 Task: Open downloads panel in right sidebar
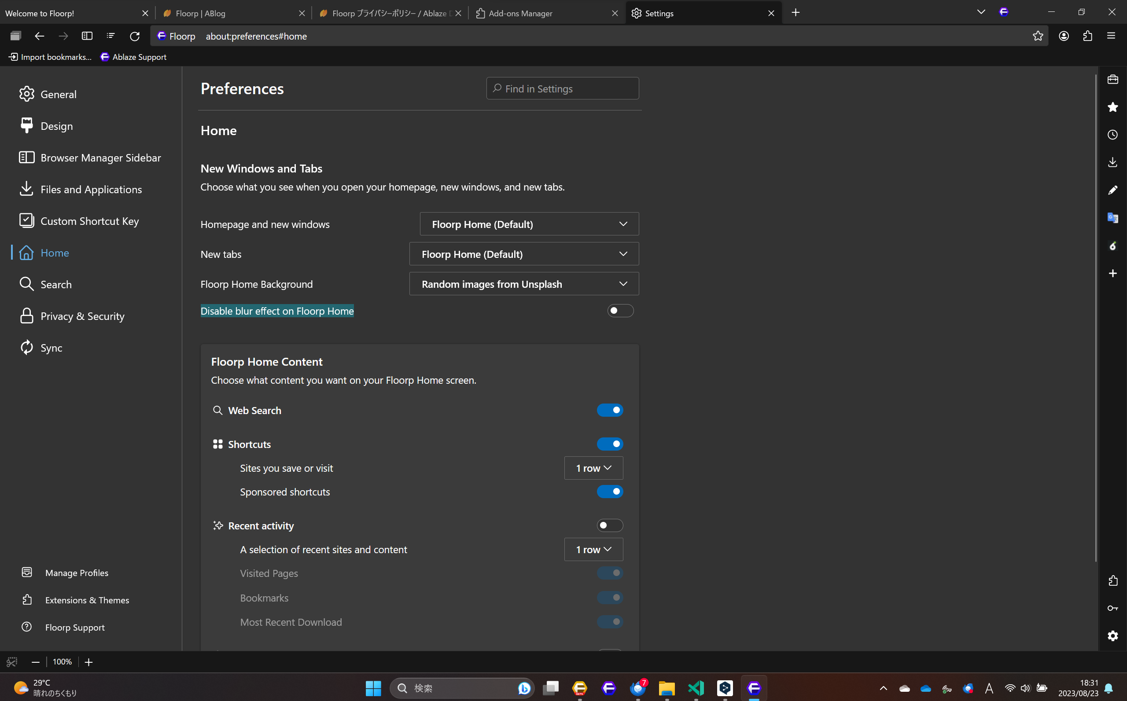(1112, 162)
